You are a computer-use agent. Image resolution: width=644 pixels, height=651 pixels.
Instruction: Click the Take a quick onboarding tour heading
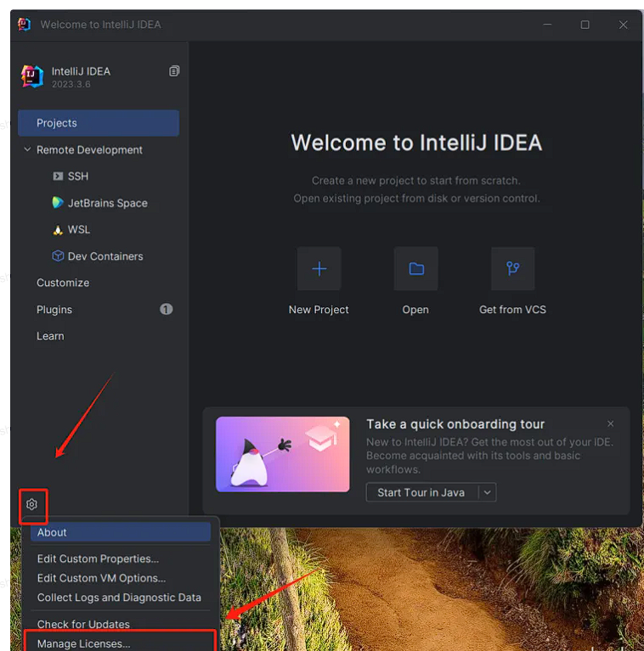pyautogui.click(x=455, y=424)
